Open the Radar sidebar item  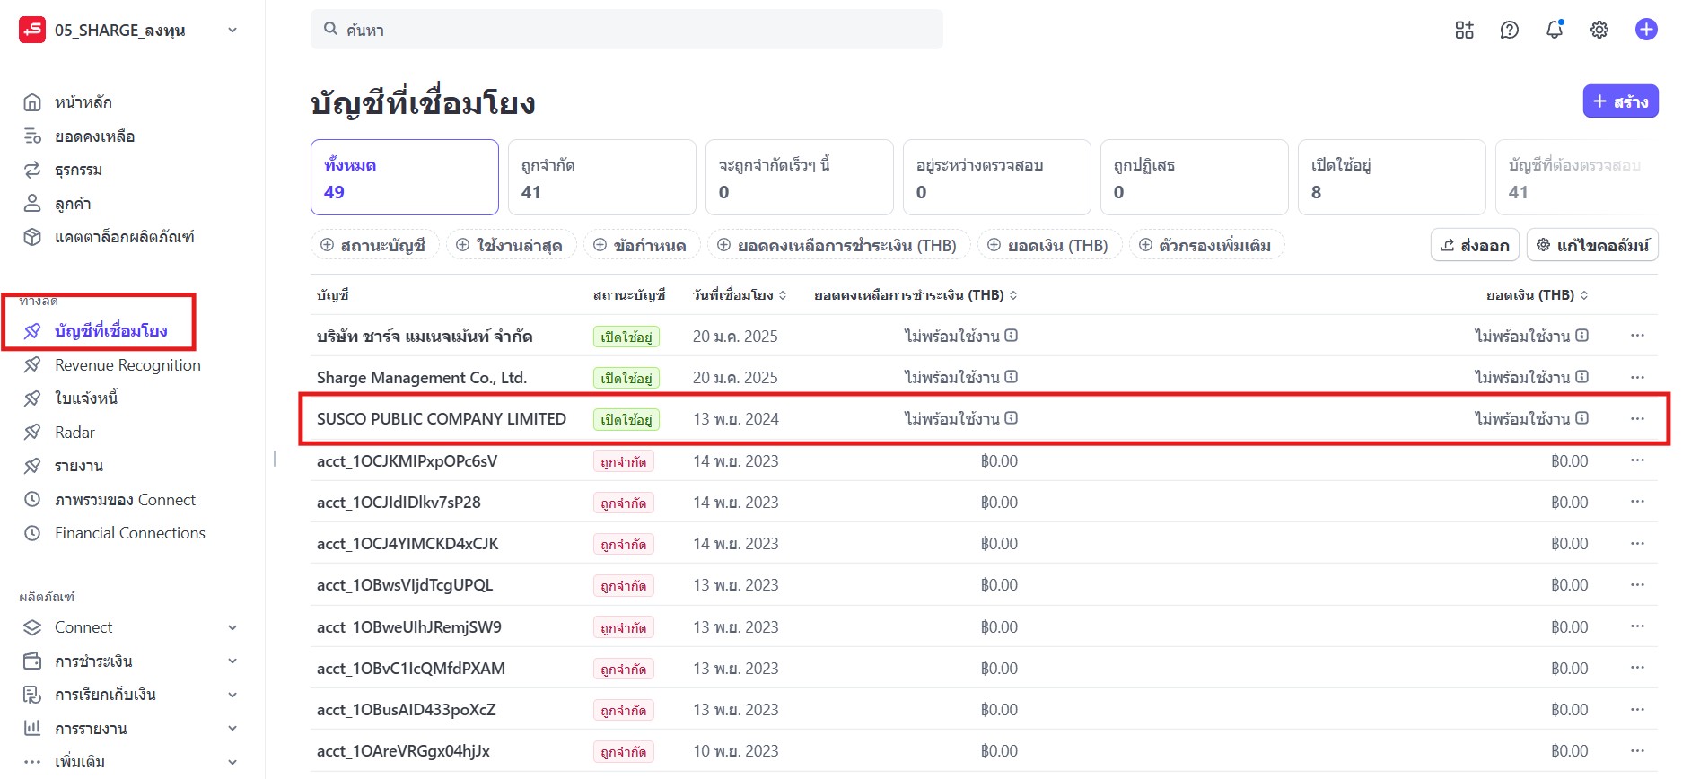pyautogui.click(x=74, y=433)
